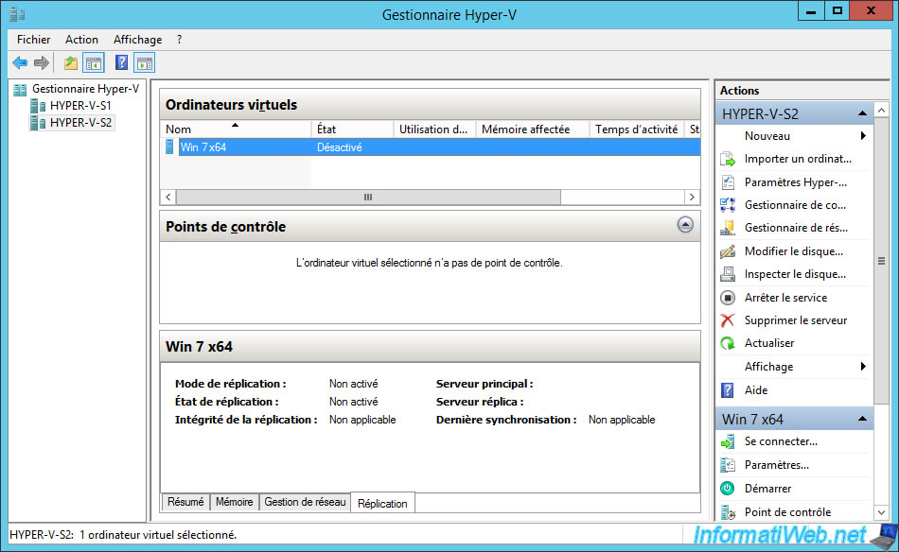Click Démarrer to start the VM
This screenshot has height=552, width=899.
767,489
